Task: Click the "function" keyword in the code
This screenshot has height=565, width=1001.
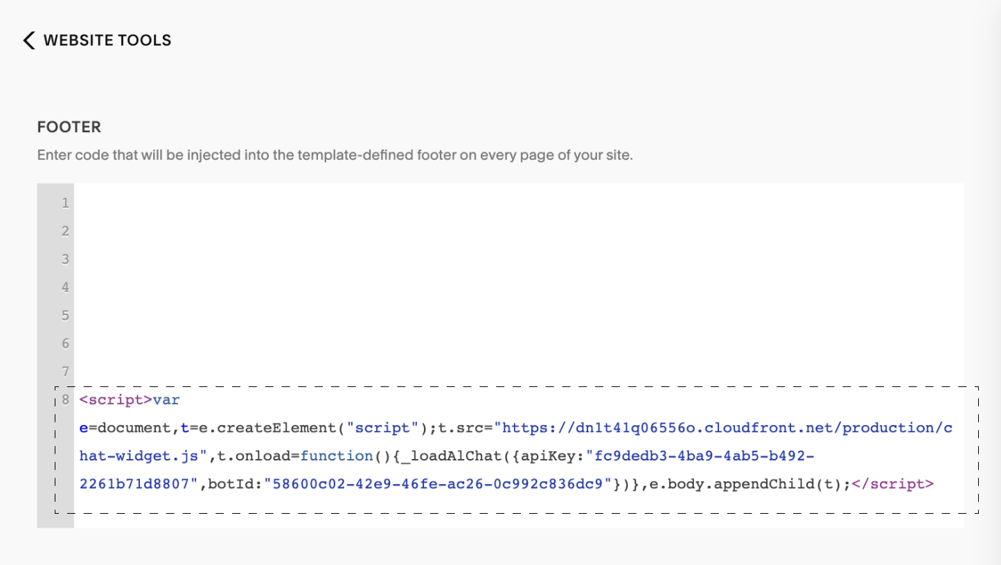Action: (x=337, y=456)
